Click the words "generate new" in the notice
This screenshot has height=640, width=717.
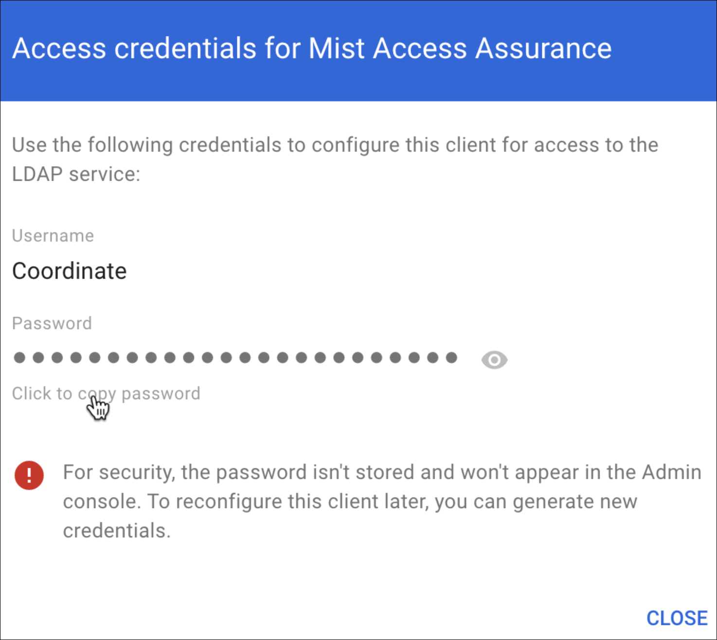coord(575,502)
